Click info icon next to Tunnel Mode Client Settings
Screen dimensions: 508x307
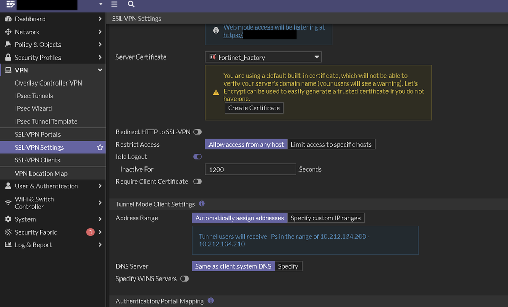tap(202, 204)
